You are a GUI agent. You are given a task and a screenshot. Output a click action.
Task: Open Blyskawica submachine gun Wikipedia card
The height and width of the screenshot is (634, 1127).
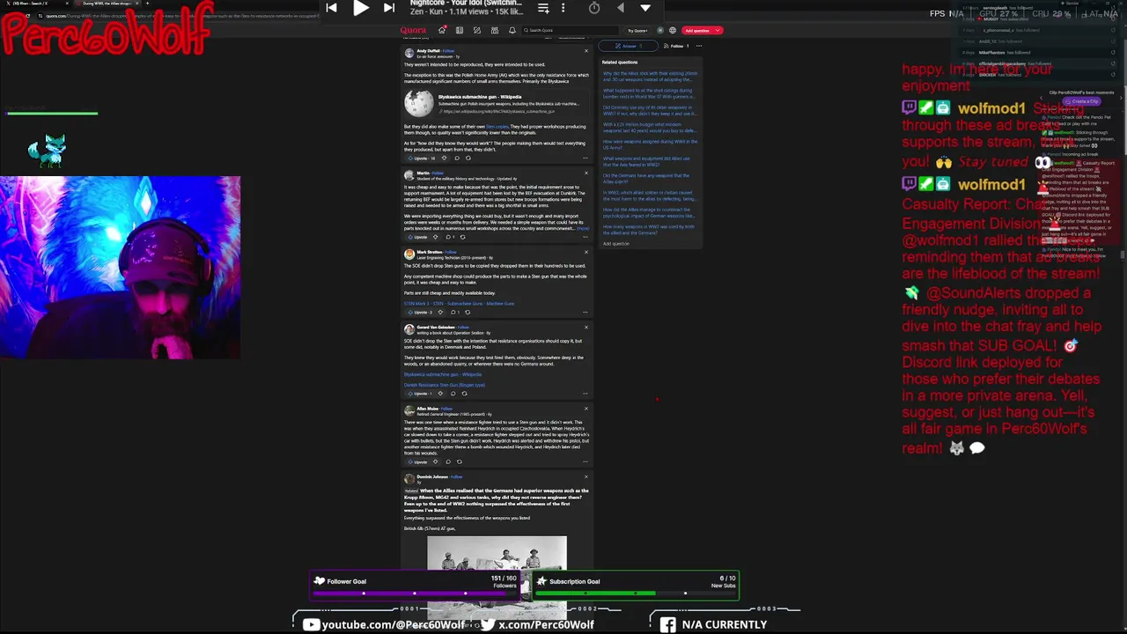coord(496,103)
